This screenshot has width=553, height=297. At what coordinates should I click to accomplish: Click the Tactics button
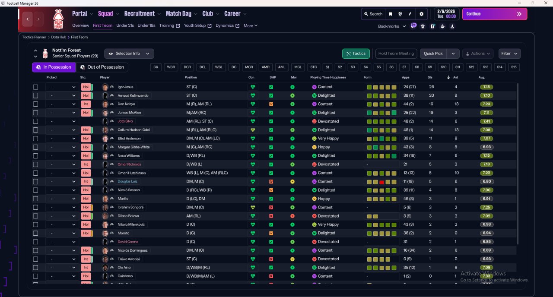tap(356, 54)
